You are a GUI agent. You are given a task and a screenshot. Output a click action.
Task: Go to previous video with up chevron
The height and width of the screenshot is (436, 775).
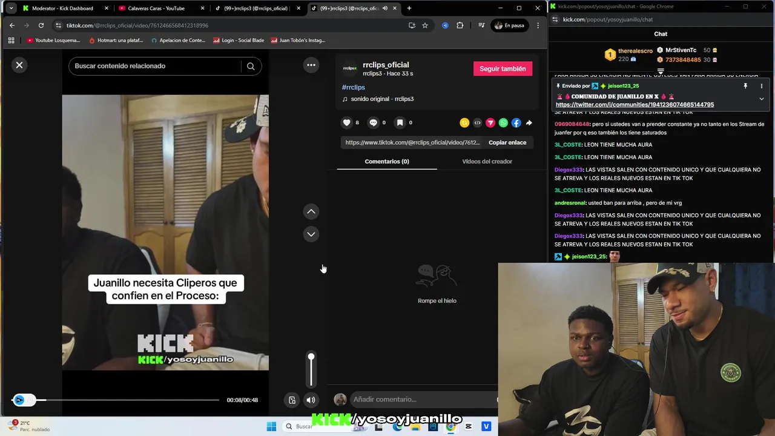(x=311, y=211)
